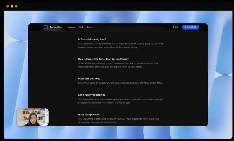Viewport: 234px width, 141px height.
Task: Open the Features nav item
Action: coord(71,27)
